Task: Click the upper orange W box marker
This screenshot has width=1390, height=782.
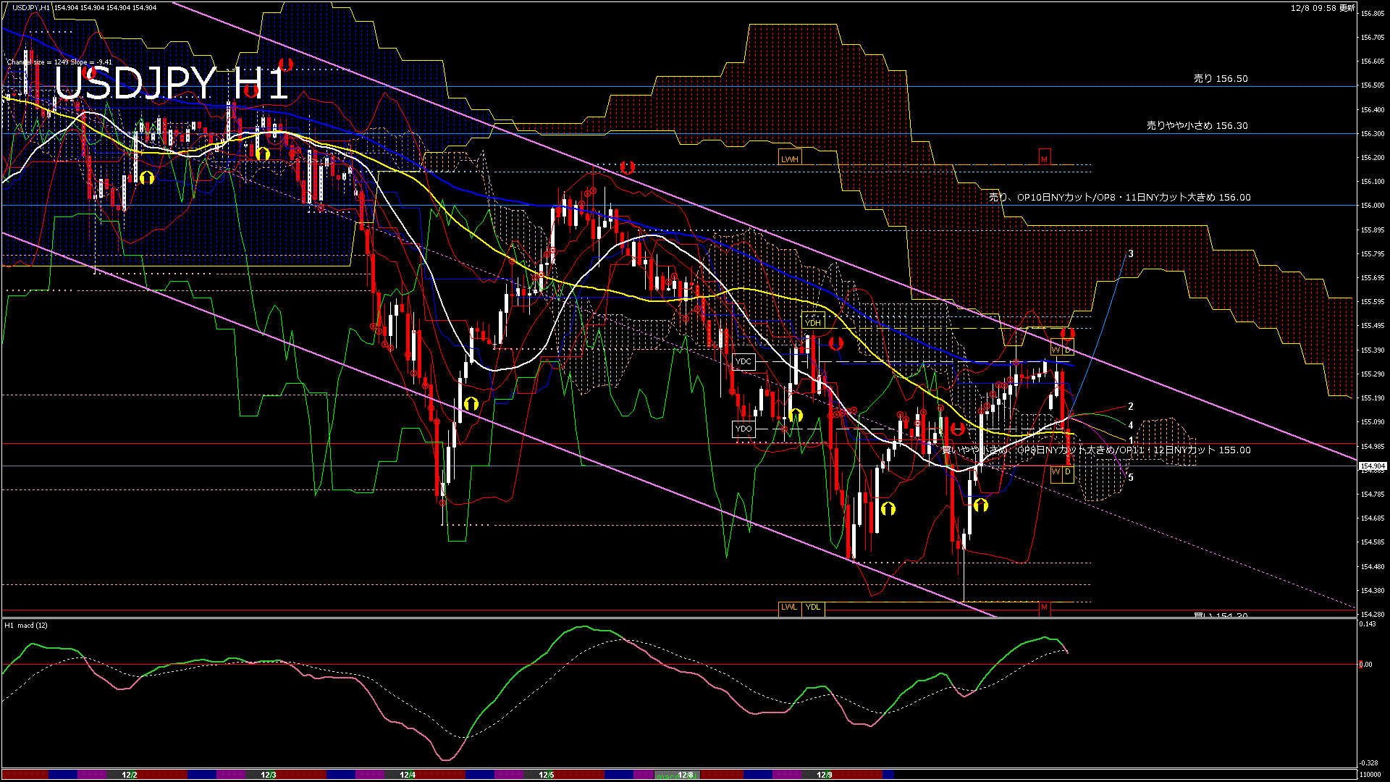Action: click(x=1056, y=350)
